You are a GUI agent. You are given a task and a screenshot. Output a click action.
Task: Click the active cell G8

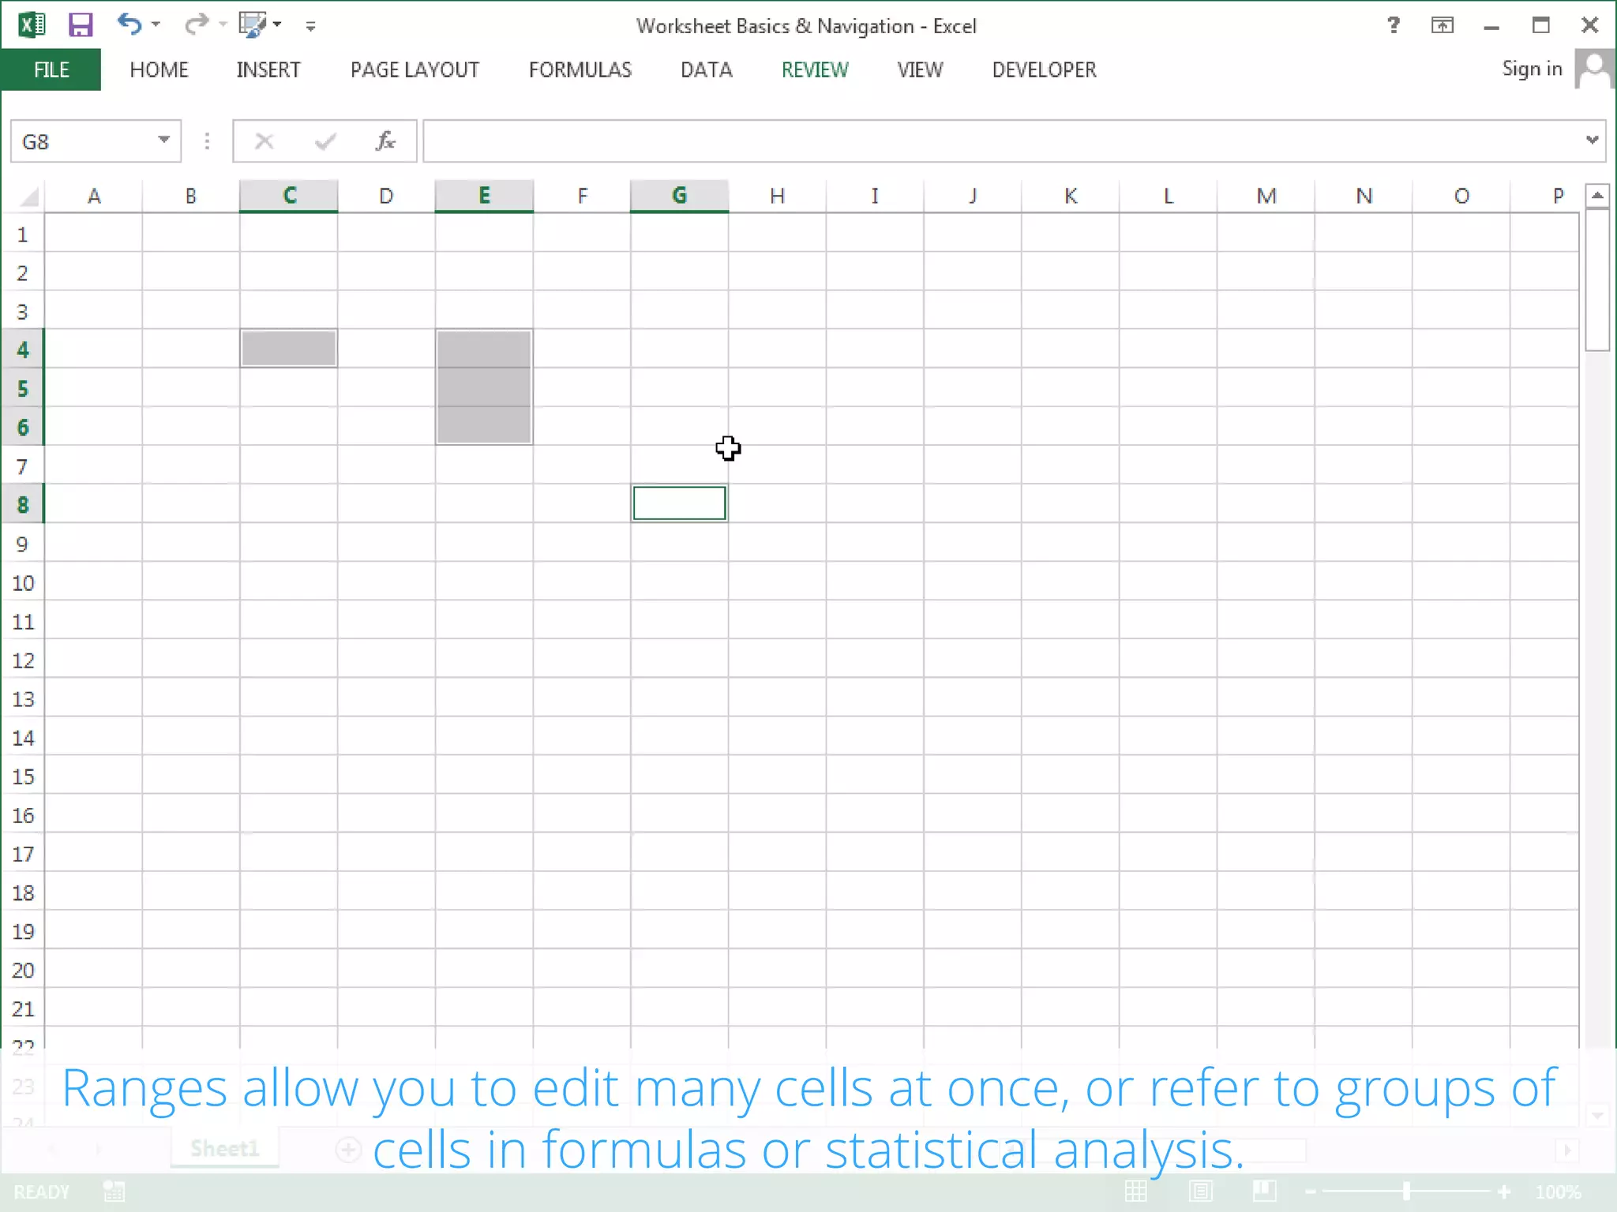679,503
